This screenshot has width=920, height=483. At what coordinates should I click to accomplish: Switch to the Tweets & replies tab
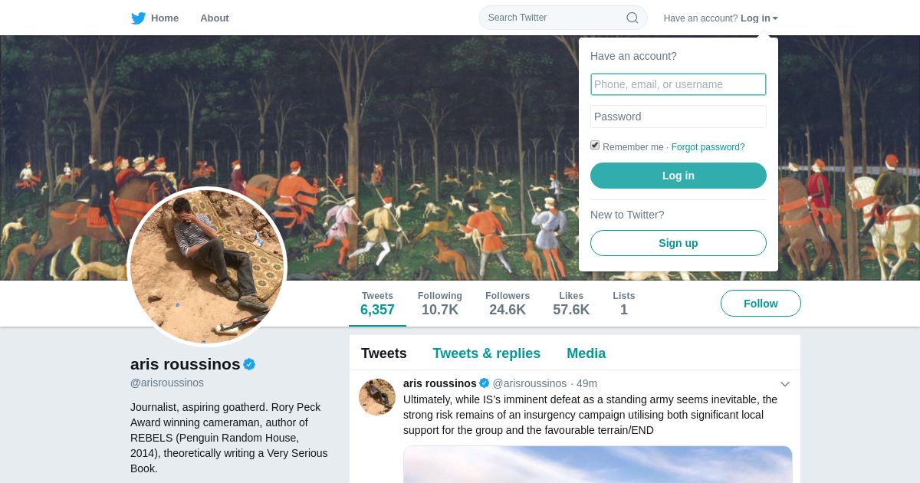pyautogui.click(x=486, y=353)
